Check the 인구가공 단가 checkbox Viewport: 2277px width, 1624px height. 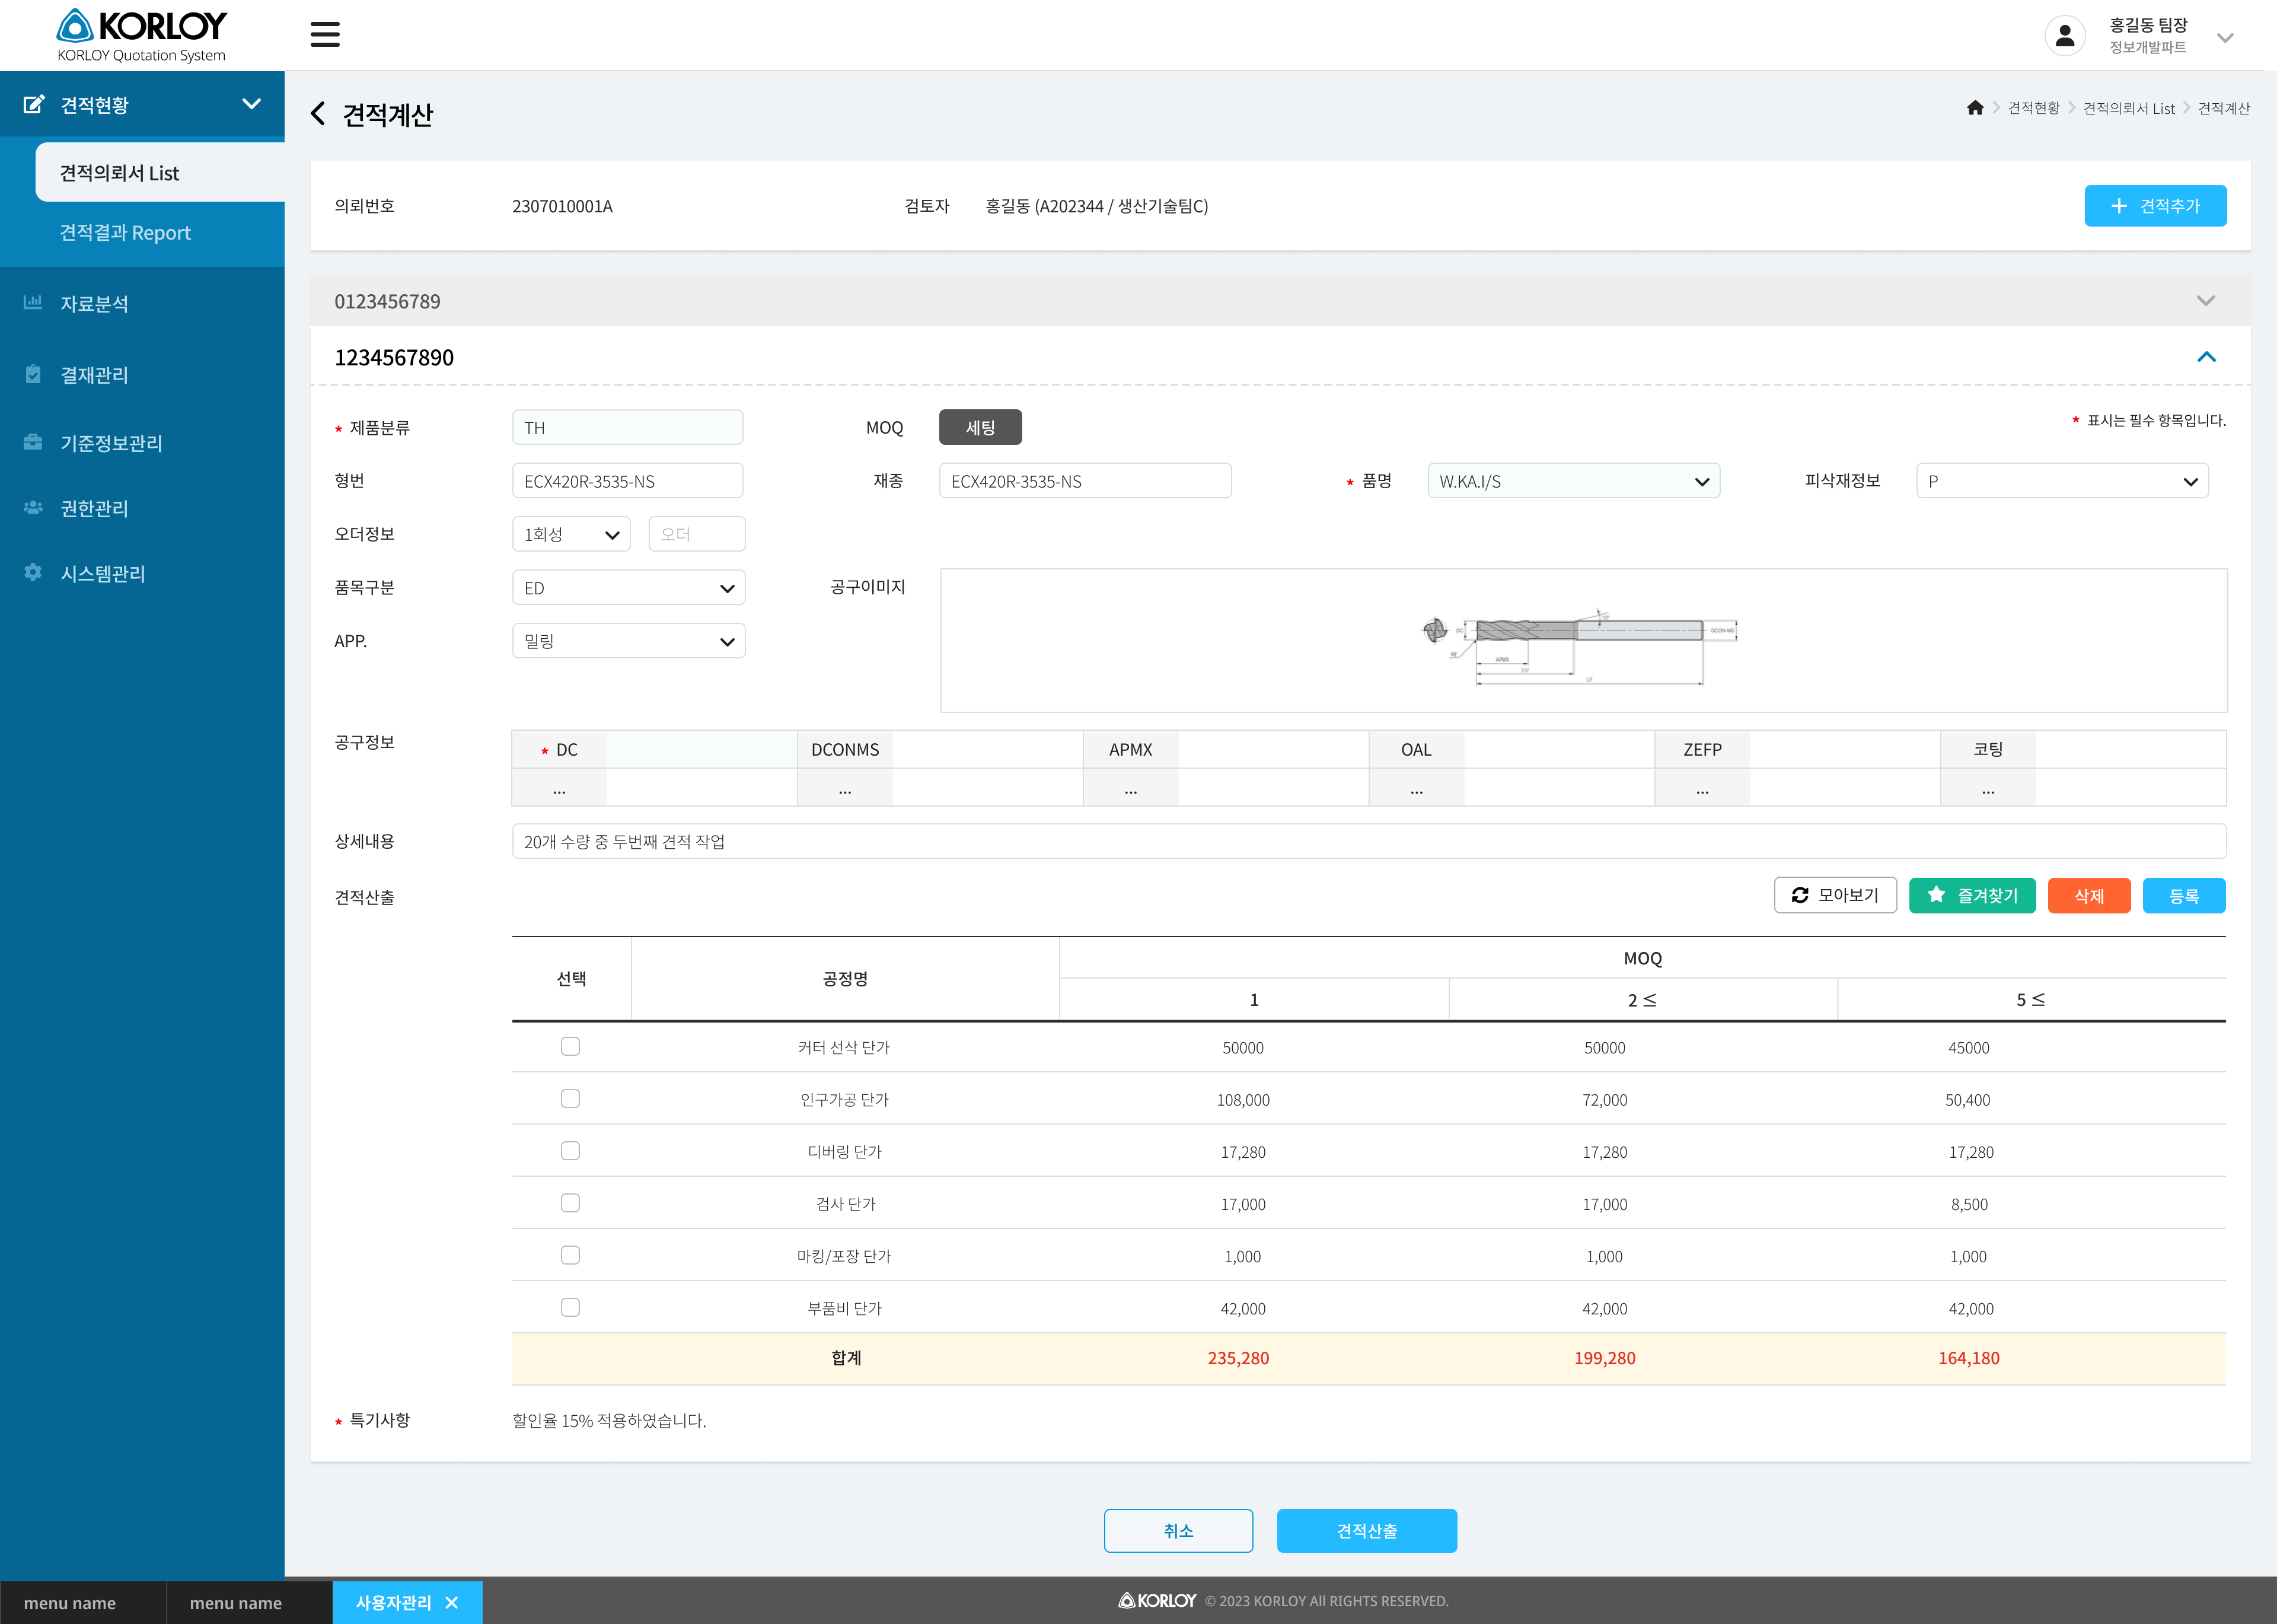(x=570, y=1099)
